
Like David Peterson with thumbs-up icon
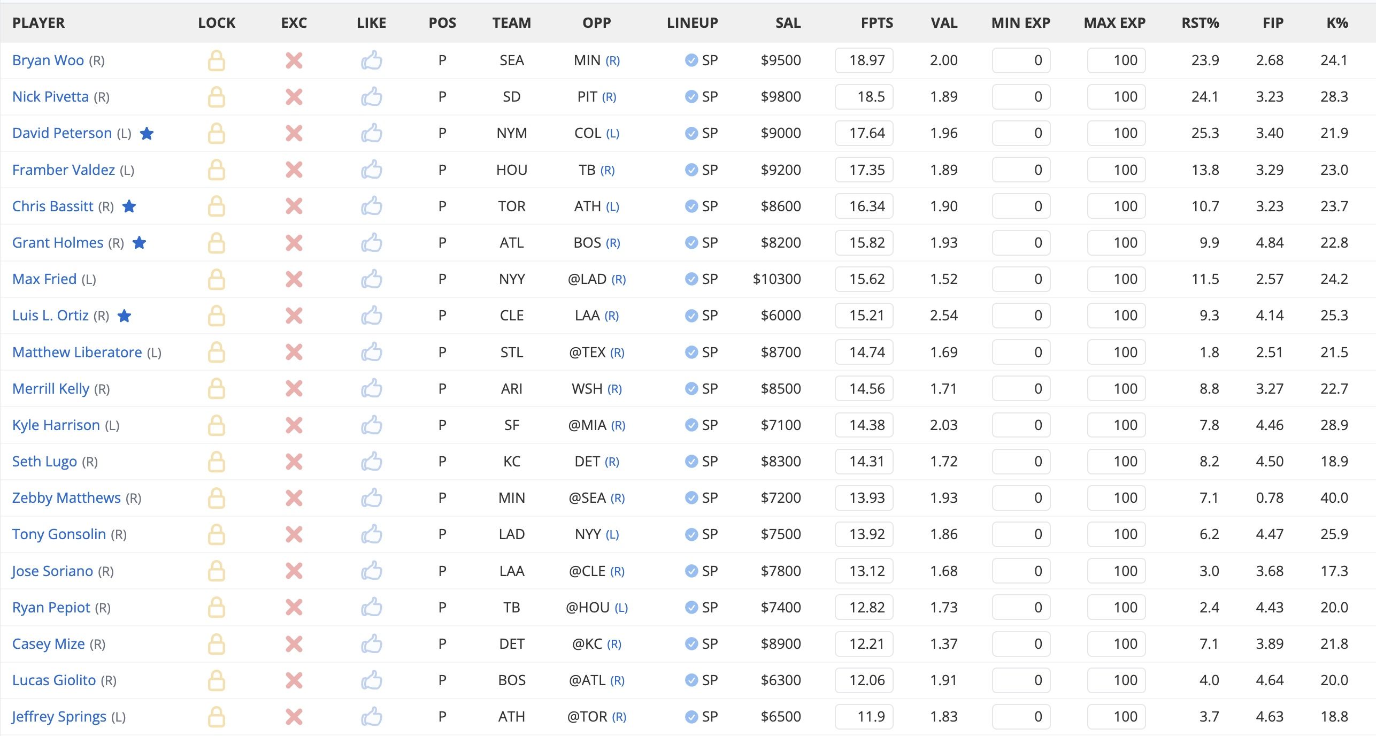[372, 133]
